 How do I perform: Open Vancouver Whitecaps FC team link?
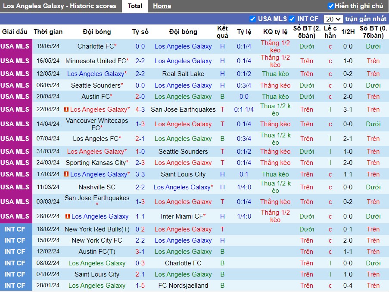[x=97, y=124]
